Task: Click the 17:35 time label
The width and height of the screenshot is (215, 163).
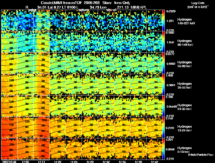Action: (122, 162)
